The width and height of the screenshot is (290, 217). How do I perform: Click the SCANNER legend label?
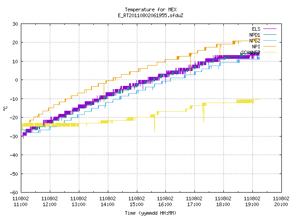point(251,52)
